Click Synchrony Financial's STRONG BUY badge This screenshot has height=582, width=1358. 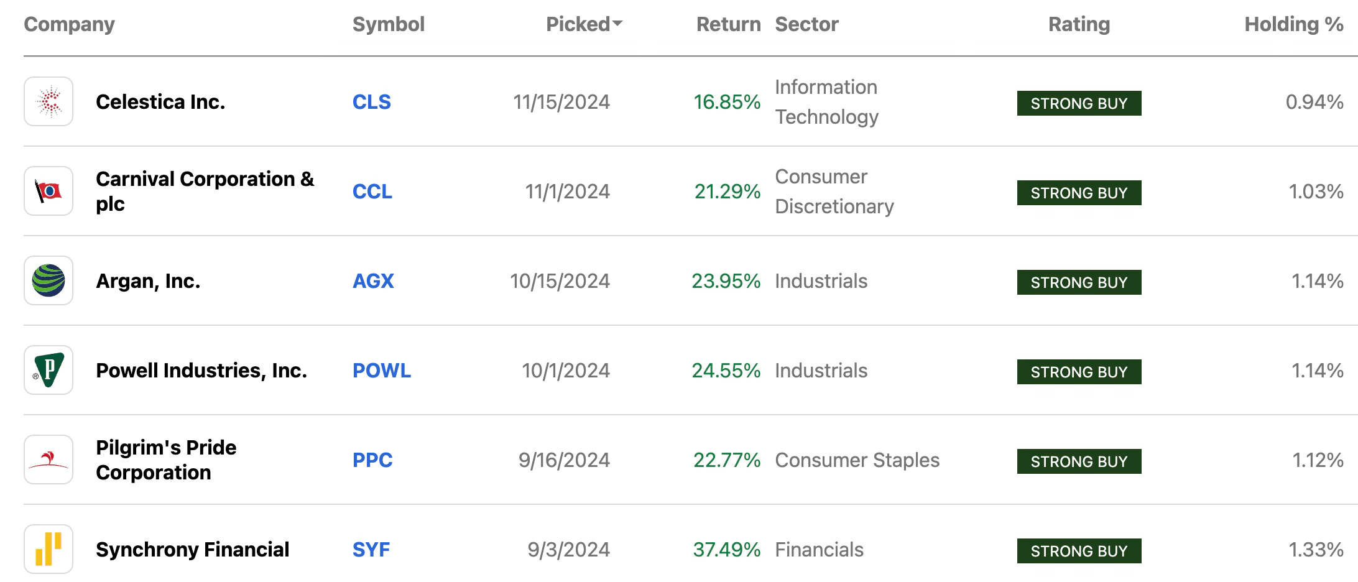1079,551
